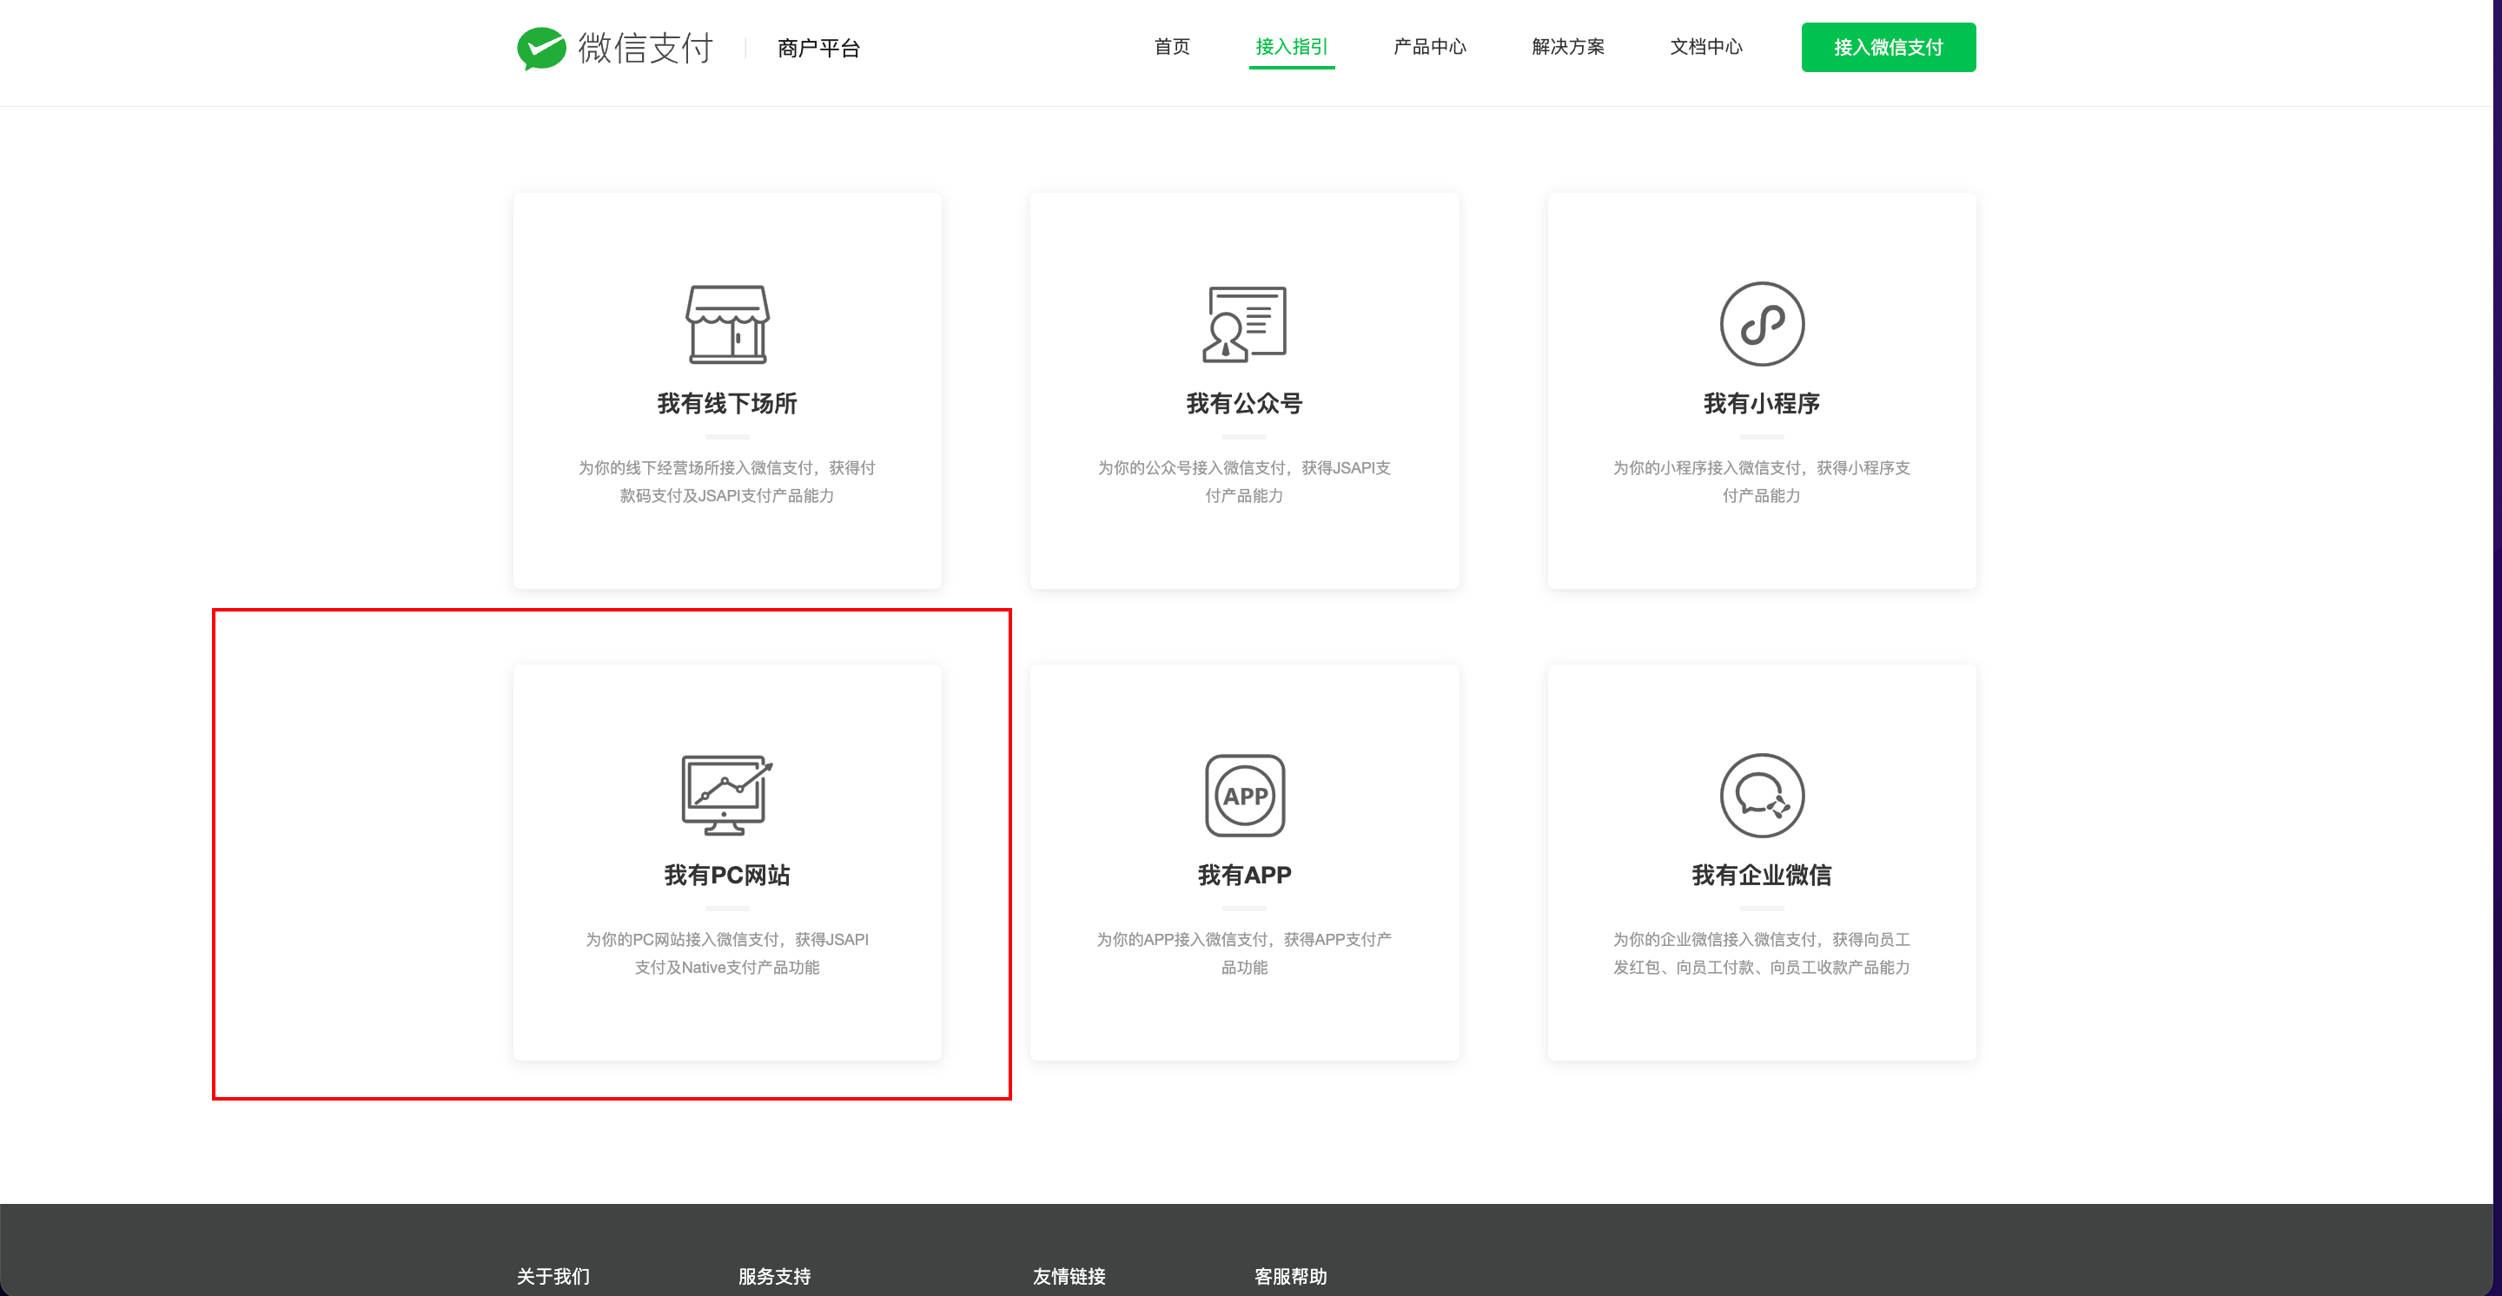Go to 文档中心 in the navigation bar
The height and width of the screenshot is (1296, 2502).
coord(1705,47)
